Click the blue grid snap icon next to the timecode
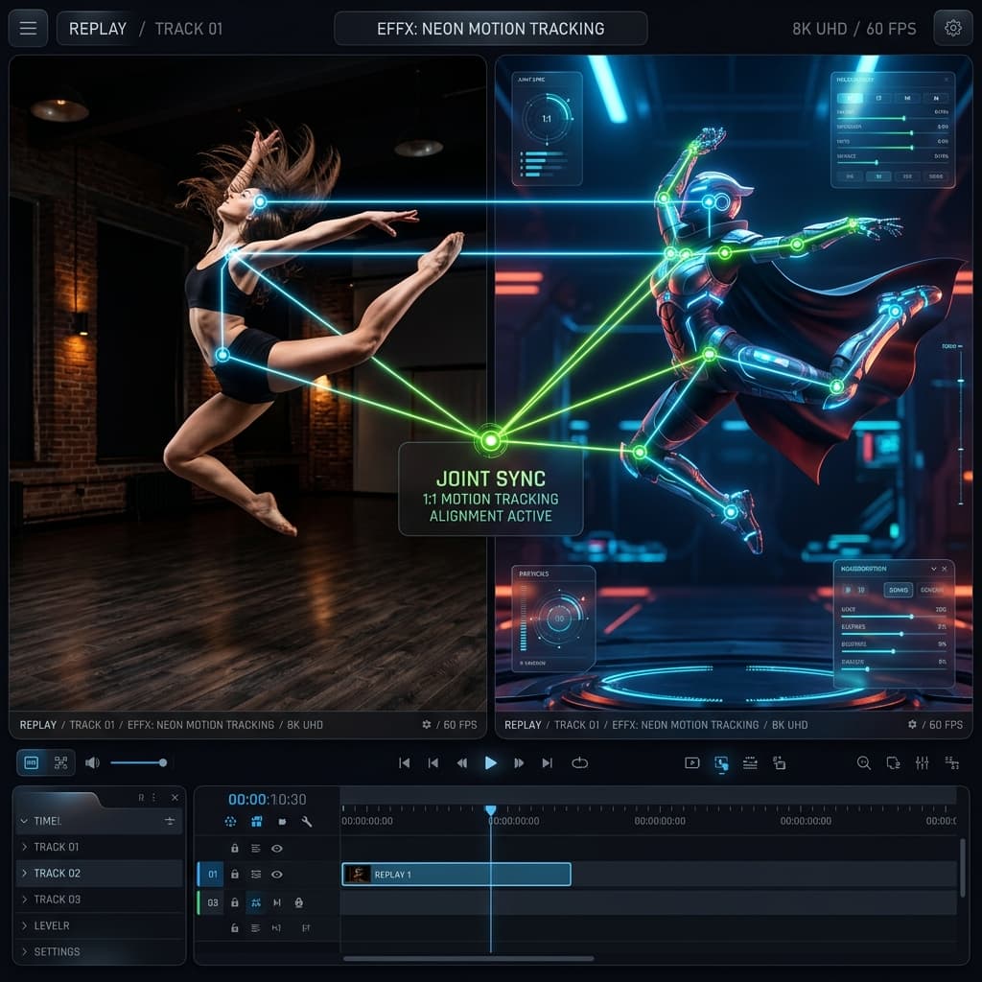The width and height of the screenshot is (982, 982). pos(257,821)
